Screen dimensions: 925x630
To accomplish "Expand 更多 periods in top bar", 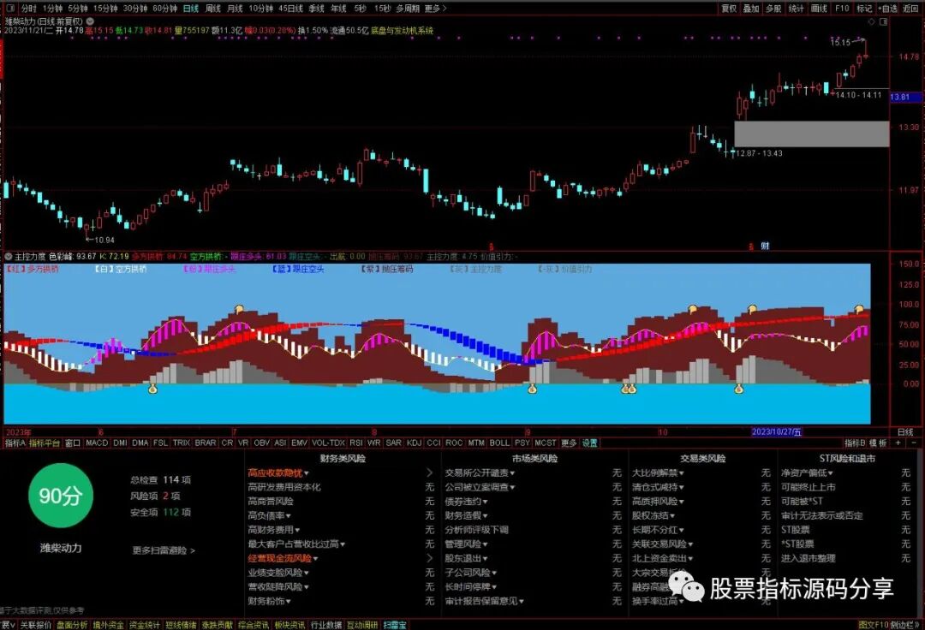I will click(x=435, y=9).
